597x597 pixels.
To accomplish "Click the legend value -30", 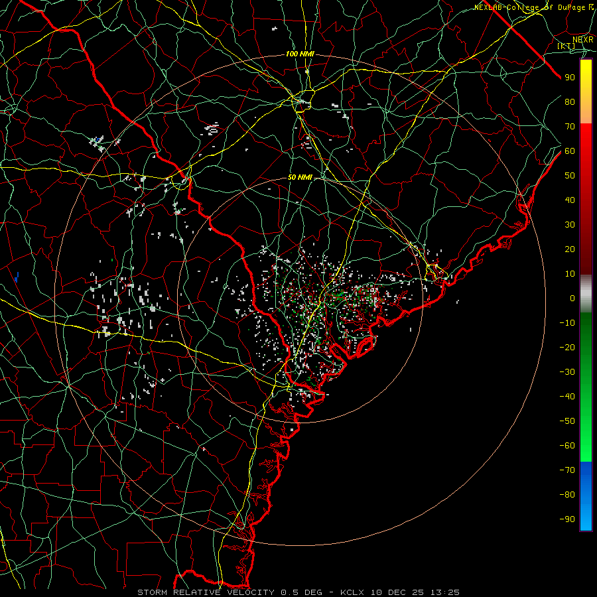I will pyautogui.click(x=567, y=372).
